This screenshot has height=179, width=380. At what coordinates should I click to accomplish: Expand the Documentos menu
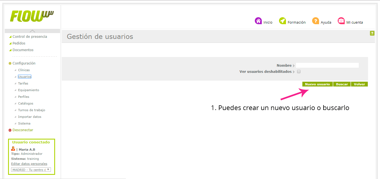23,50
